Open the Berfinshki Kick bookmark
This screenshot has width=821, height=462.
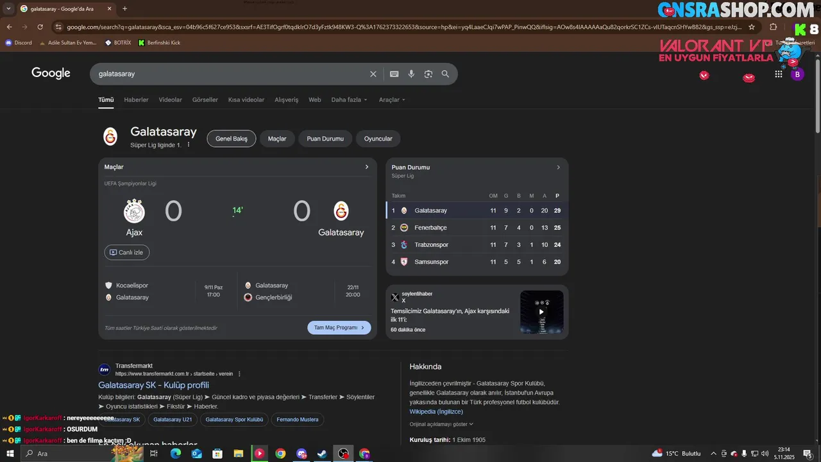(x=159, y=42)
